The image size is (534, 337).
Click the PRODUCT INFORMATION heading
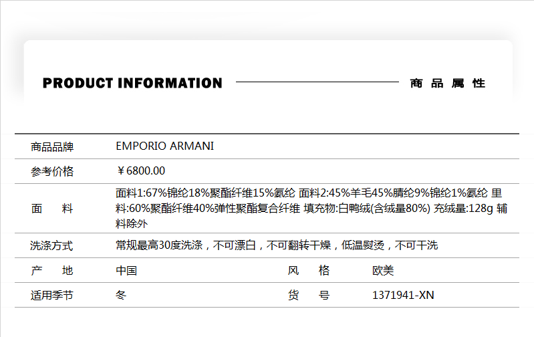(132, 83)
